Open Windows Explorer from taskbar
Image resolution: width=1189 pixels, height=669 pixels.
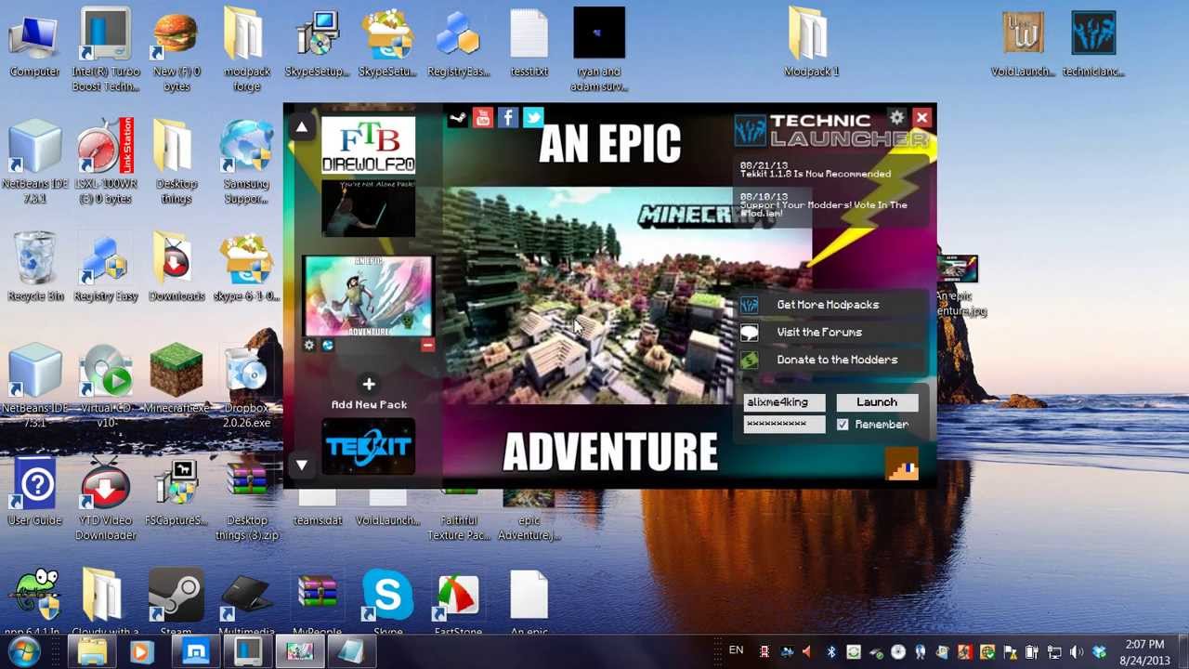point(91,651)
